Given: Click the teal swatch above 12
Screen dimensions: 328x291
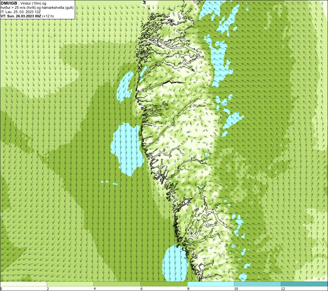Looking at the screenshot, I should pos(305,284).
